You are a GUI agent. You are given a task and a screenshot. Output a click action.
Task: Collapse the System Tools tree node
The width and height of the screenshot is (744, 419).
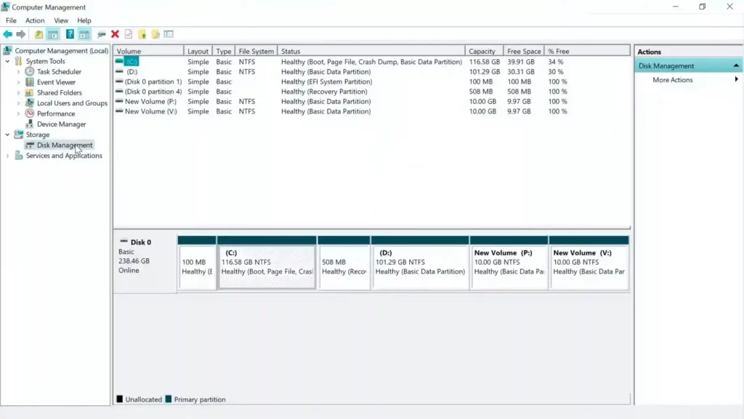pos(7,61)
